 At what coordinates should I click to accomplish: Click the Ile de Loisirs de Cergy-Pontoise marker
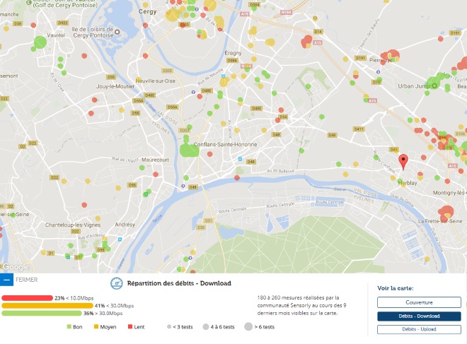click(x=117, y=32)
